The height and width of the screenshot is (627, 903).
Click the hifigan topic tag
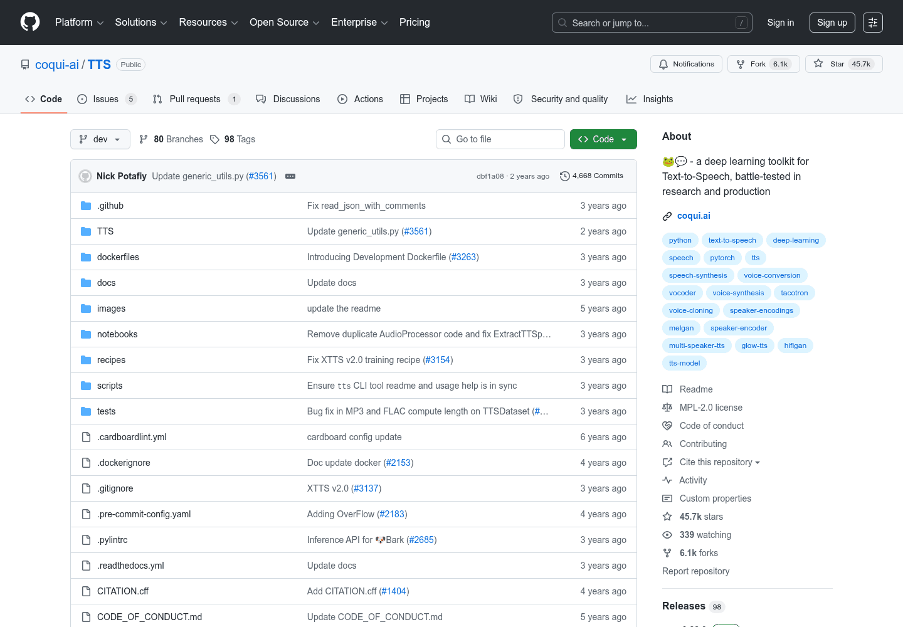click(x=795, y=345)
